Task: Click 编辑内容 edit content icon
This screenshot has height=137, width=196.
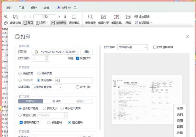Action: click(x=104, y=17)
